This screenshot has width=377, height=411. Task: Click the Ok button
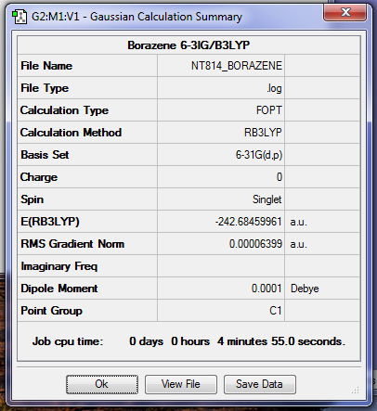pyautogui.click(x=102, y=384)
